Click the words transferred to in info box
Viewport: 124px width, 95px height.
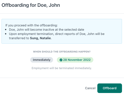[x=19, y=38]
